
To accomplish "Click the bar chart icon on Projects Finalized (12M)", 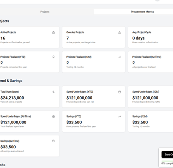I will (x=119, y=57).
